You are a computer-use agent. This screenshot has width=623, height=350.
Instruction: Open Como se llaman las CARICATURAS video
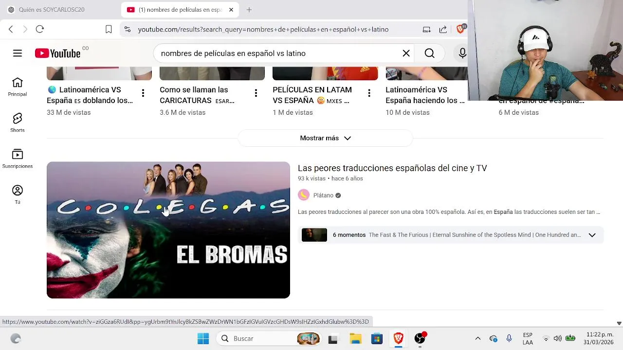(197, 95)
